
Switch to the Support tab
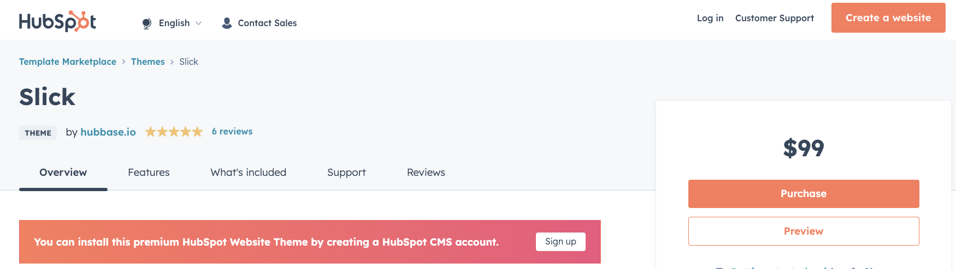346,172
